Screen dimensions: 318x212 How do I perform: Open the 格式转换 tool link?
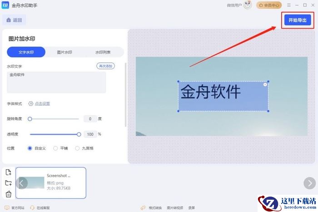(x=155, y=208)
